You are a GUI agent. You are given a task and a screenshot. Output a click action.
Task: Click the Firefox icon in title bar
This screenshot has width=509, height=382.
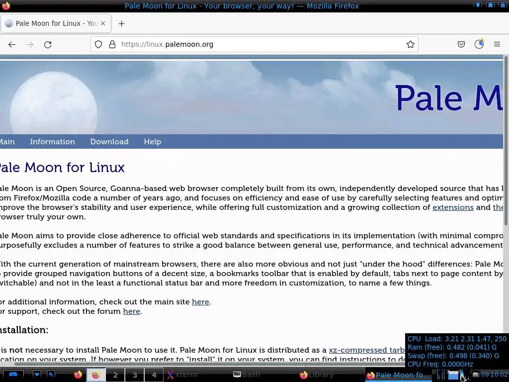pos(6,5)
